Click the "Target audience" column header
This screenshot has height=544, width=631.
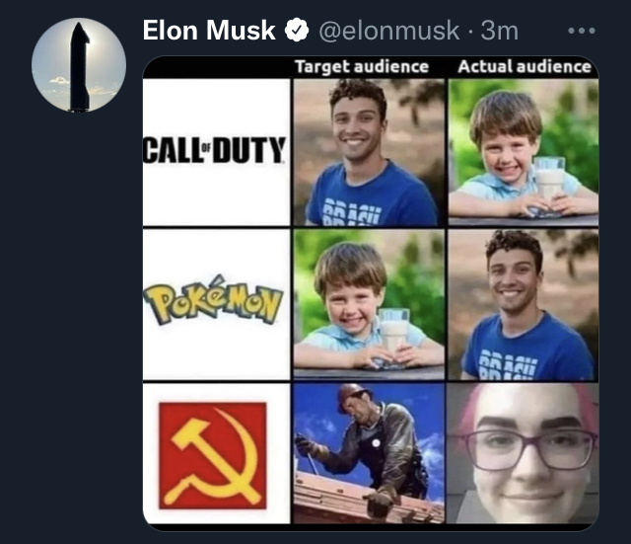click(363, 67)
